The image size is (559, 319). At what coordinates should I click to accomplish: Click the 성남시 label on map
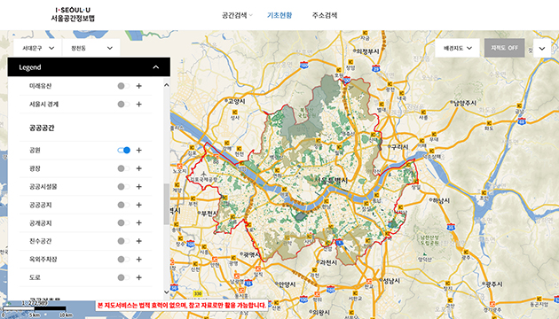[x=390, y=281]
